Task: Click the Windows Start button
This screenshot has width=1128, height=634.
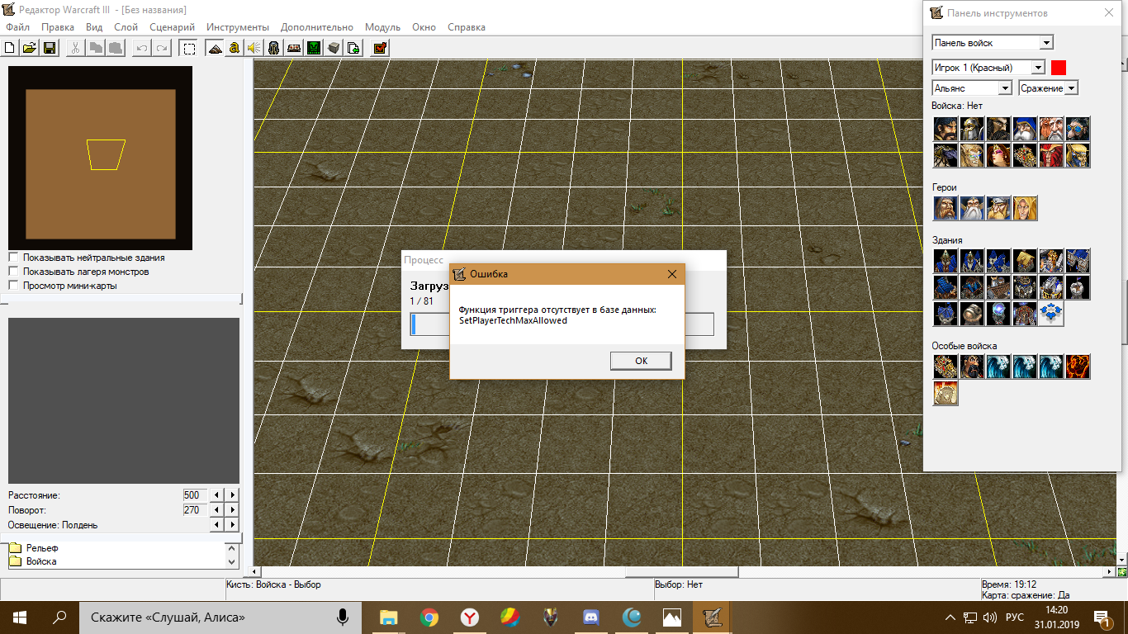Action: pyautogui.click(x=20, y=617)
